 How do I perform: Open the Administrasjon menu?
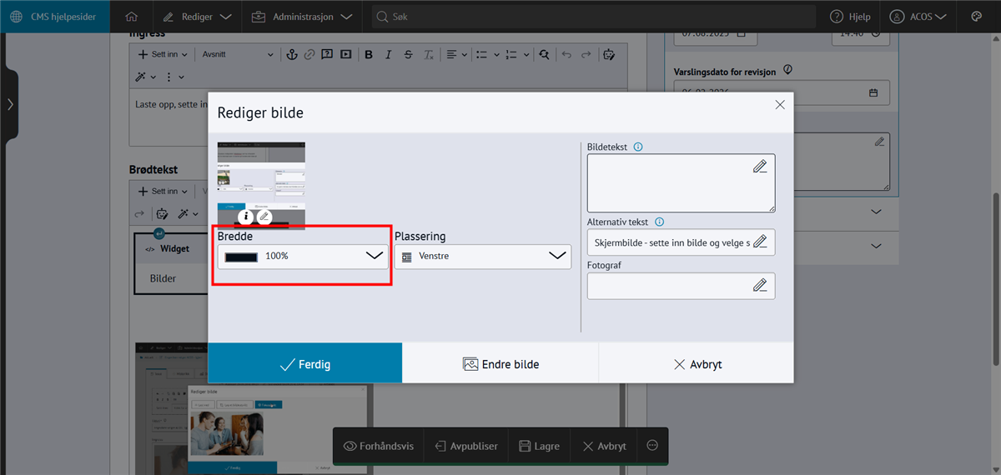(x=301, y=17)
